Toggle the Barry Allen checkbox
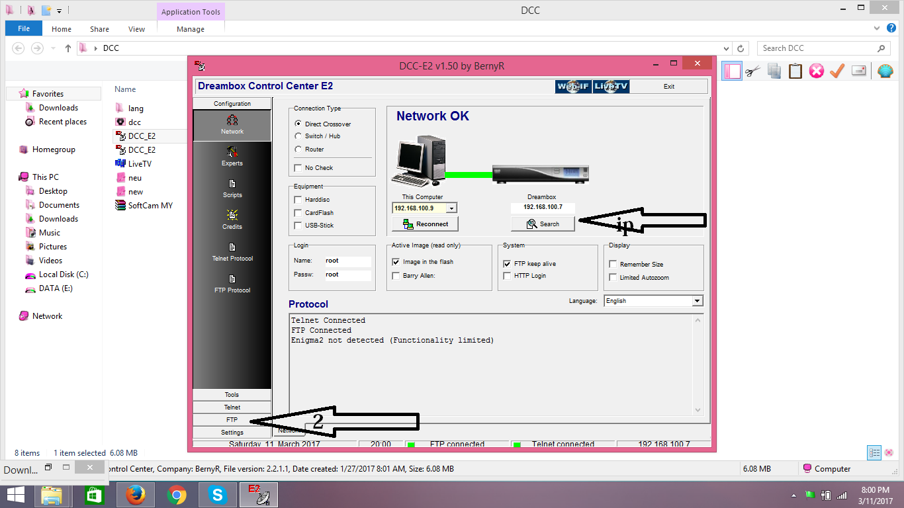The image size is (904, 508). pyautogui.click(x=396, y=276)
